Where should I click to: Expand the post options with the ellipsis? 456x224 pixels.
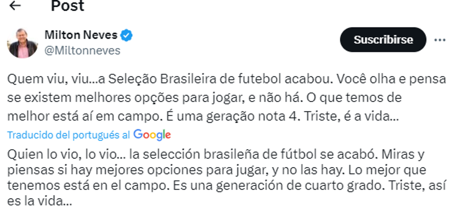[441, 39]
